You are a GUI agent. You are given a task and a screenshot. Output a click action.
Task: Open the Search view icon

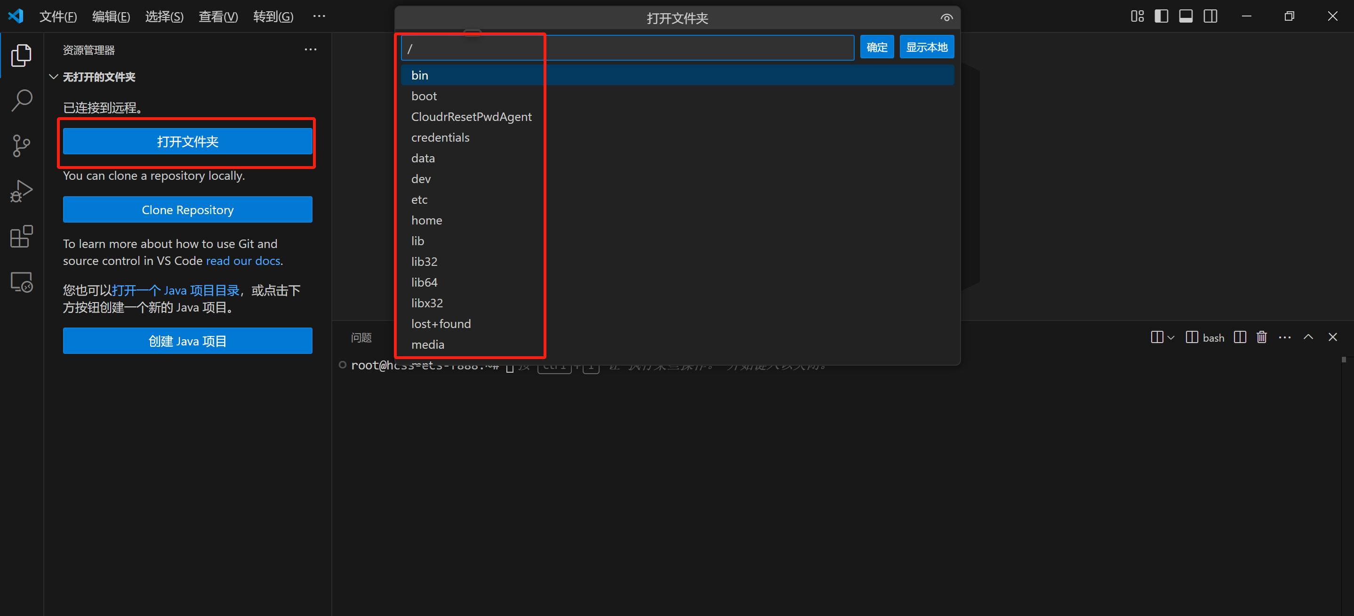pos(21,100)
